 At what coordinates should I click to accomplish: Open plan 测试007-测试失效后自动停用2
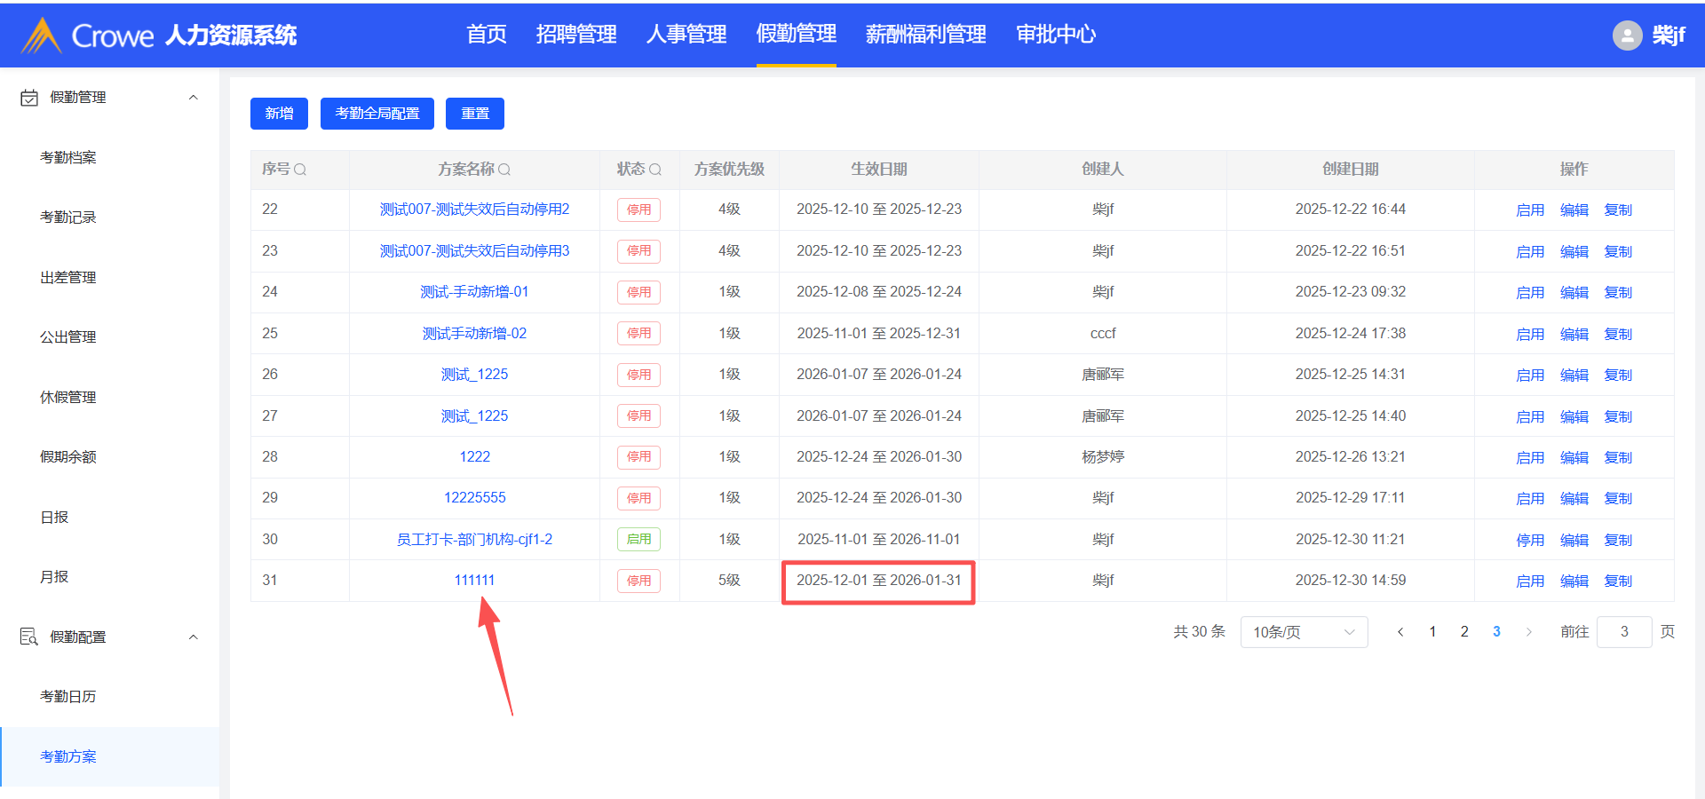pyautogui.click(x=475, y=210)
